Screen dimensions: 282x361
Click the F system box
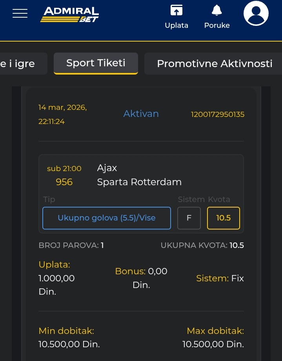[x=189, y=218]
